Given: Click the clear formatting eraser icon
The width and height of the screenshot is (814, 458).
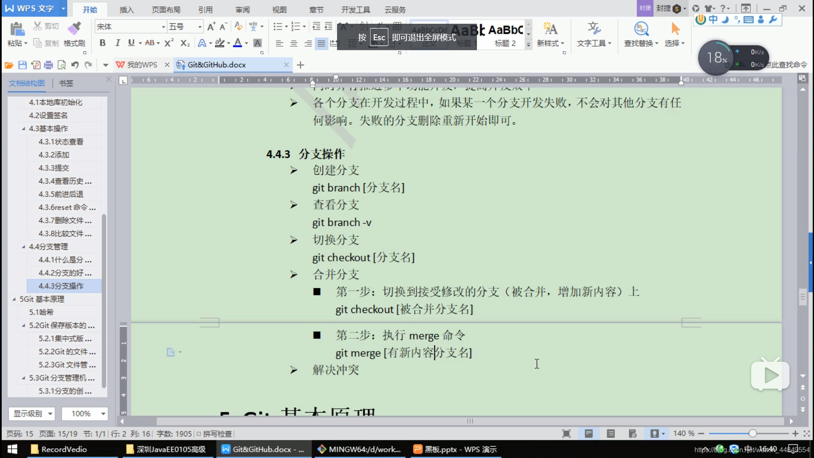Looking at the screenshot, I should [238, 27].
